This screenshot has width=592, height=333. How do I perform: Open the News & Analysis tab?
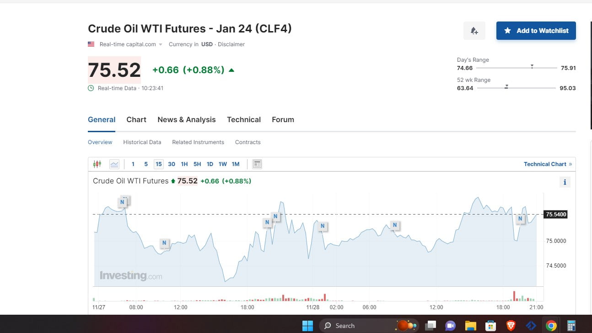pyautogui.click(x=187, y=120)
